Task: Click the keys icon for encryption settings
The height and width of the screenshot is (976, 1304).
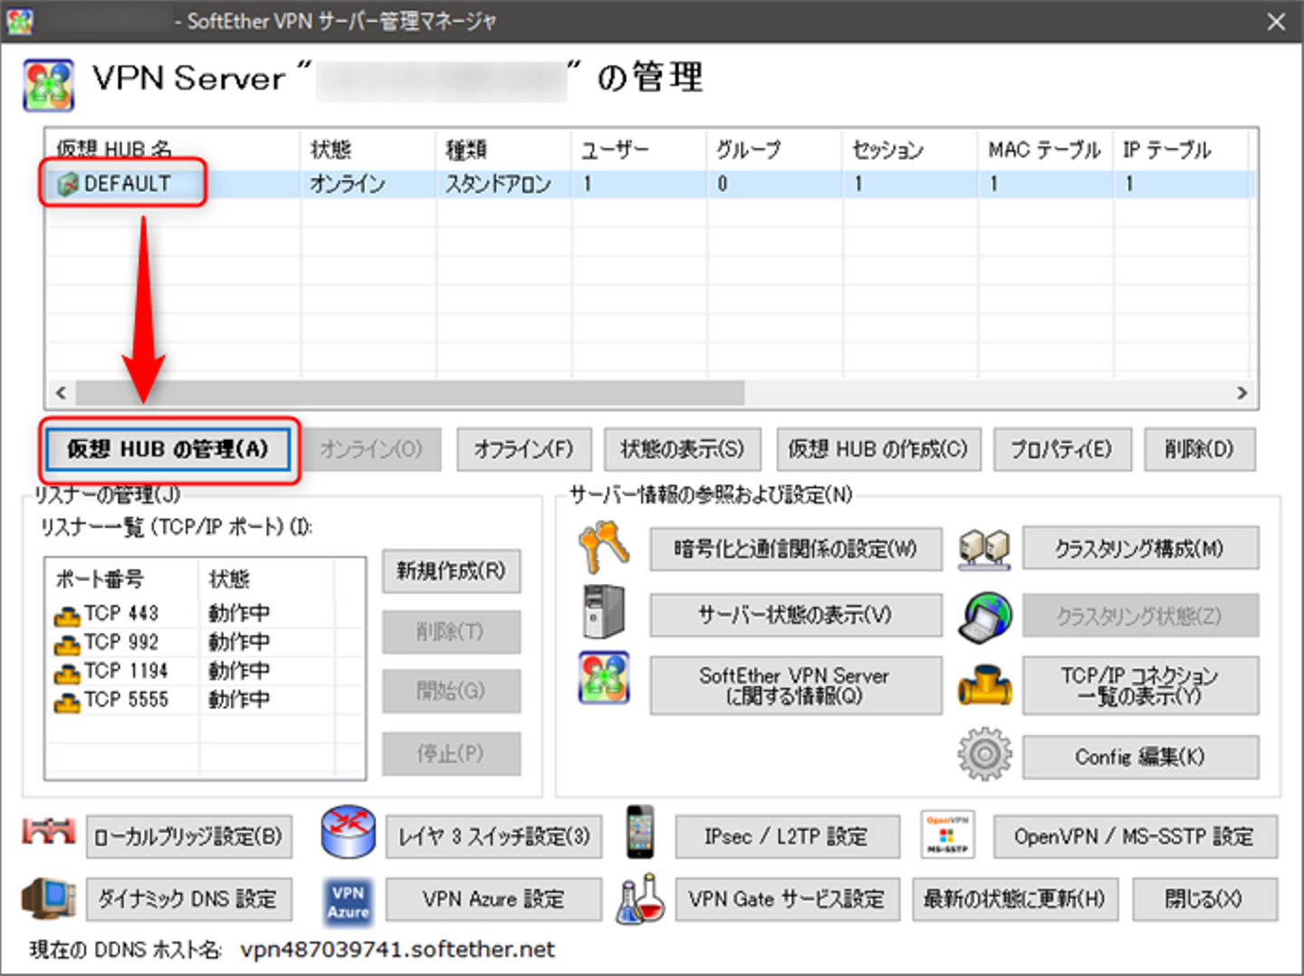Action: tap(604, 547)
